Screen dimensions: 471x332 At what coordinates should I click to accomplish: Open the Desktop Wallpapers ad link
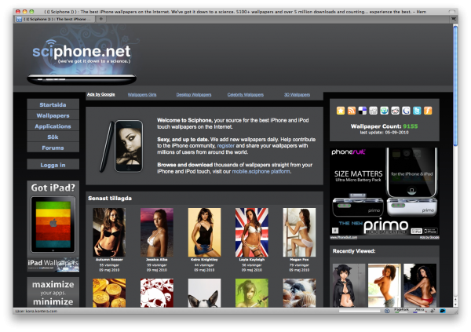tap(194, 95)
